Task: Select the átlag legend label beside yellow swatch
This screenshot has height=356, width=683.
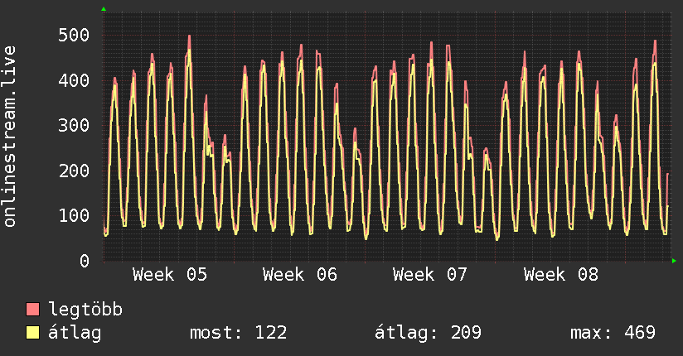Action: click(x=75, y=333)
